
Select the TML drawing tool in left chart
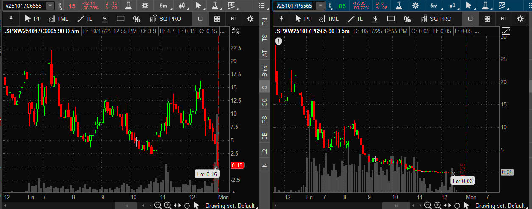pyautogui.click(x=58, y=19)
